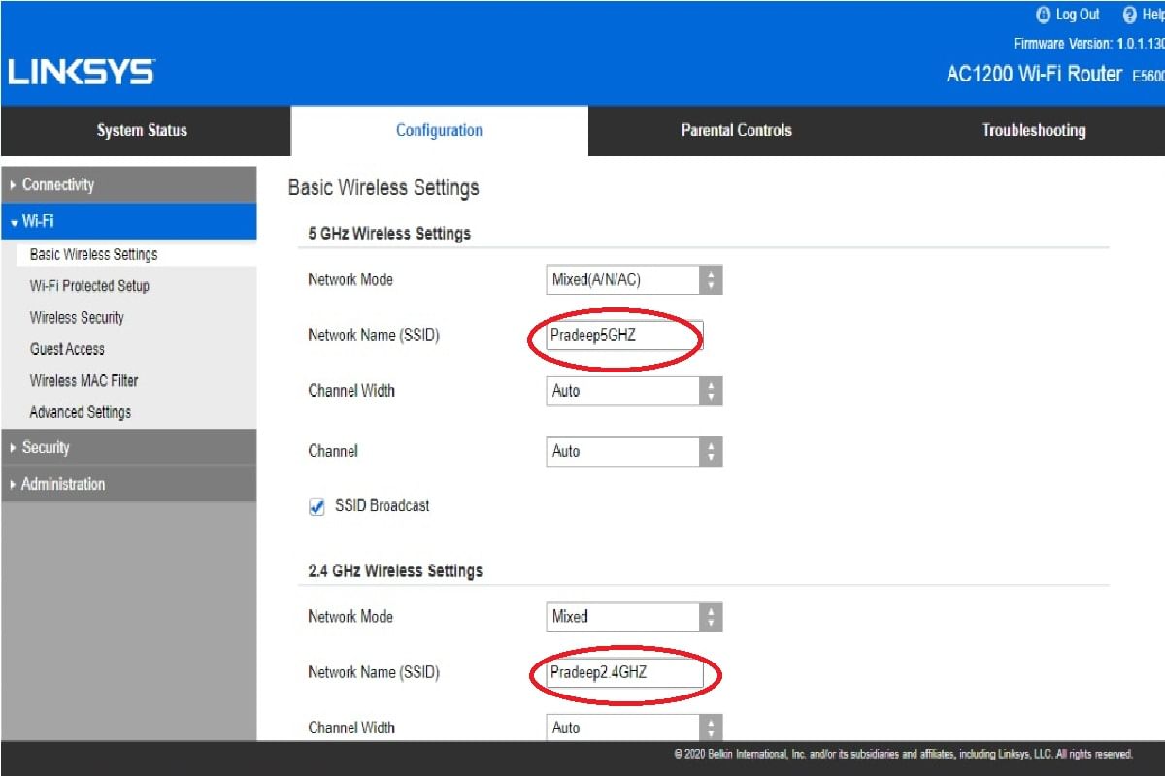Open Guest Access settings
1165x776 pixels.
[x=67, y=349]
